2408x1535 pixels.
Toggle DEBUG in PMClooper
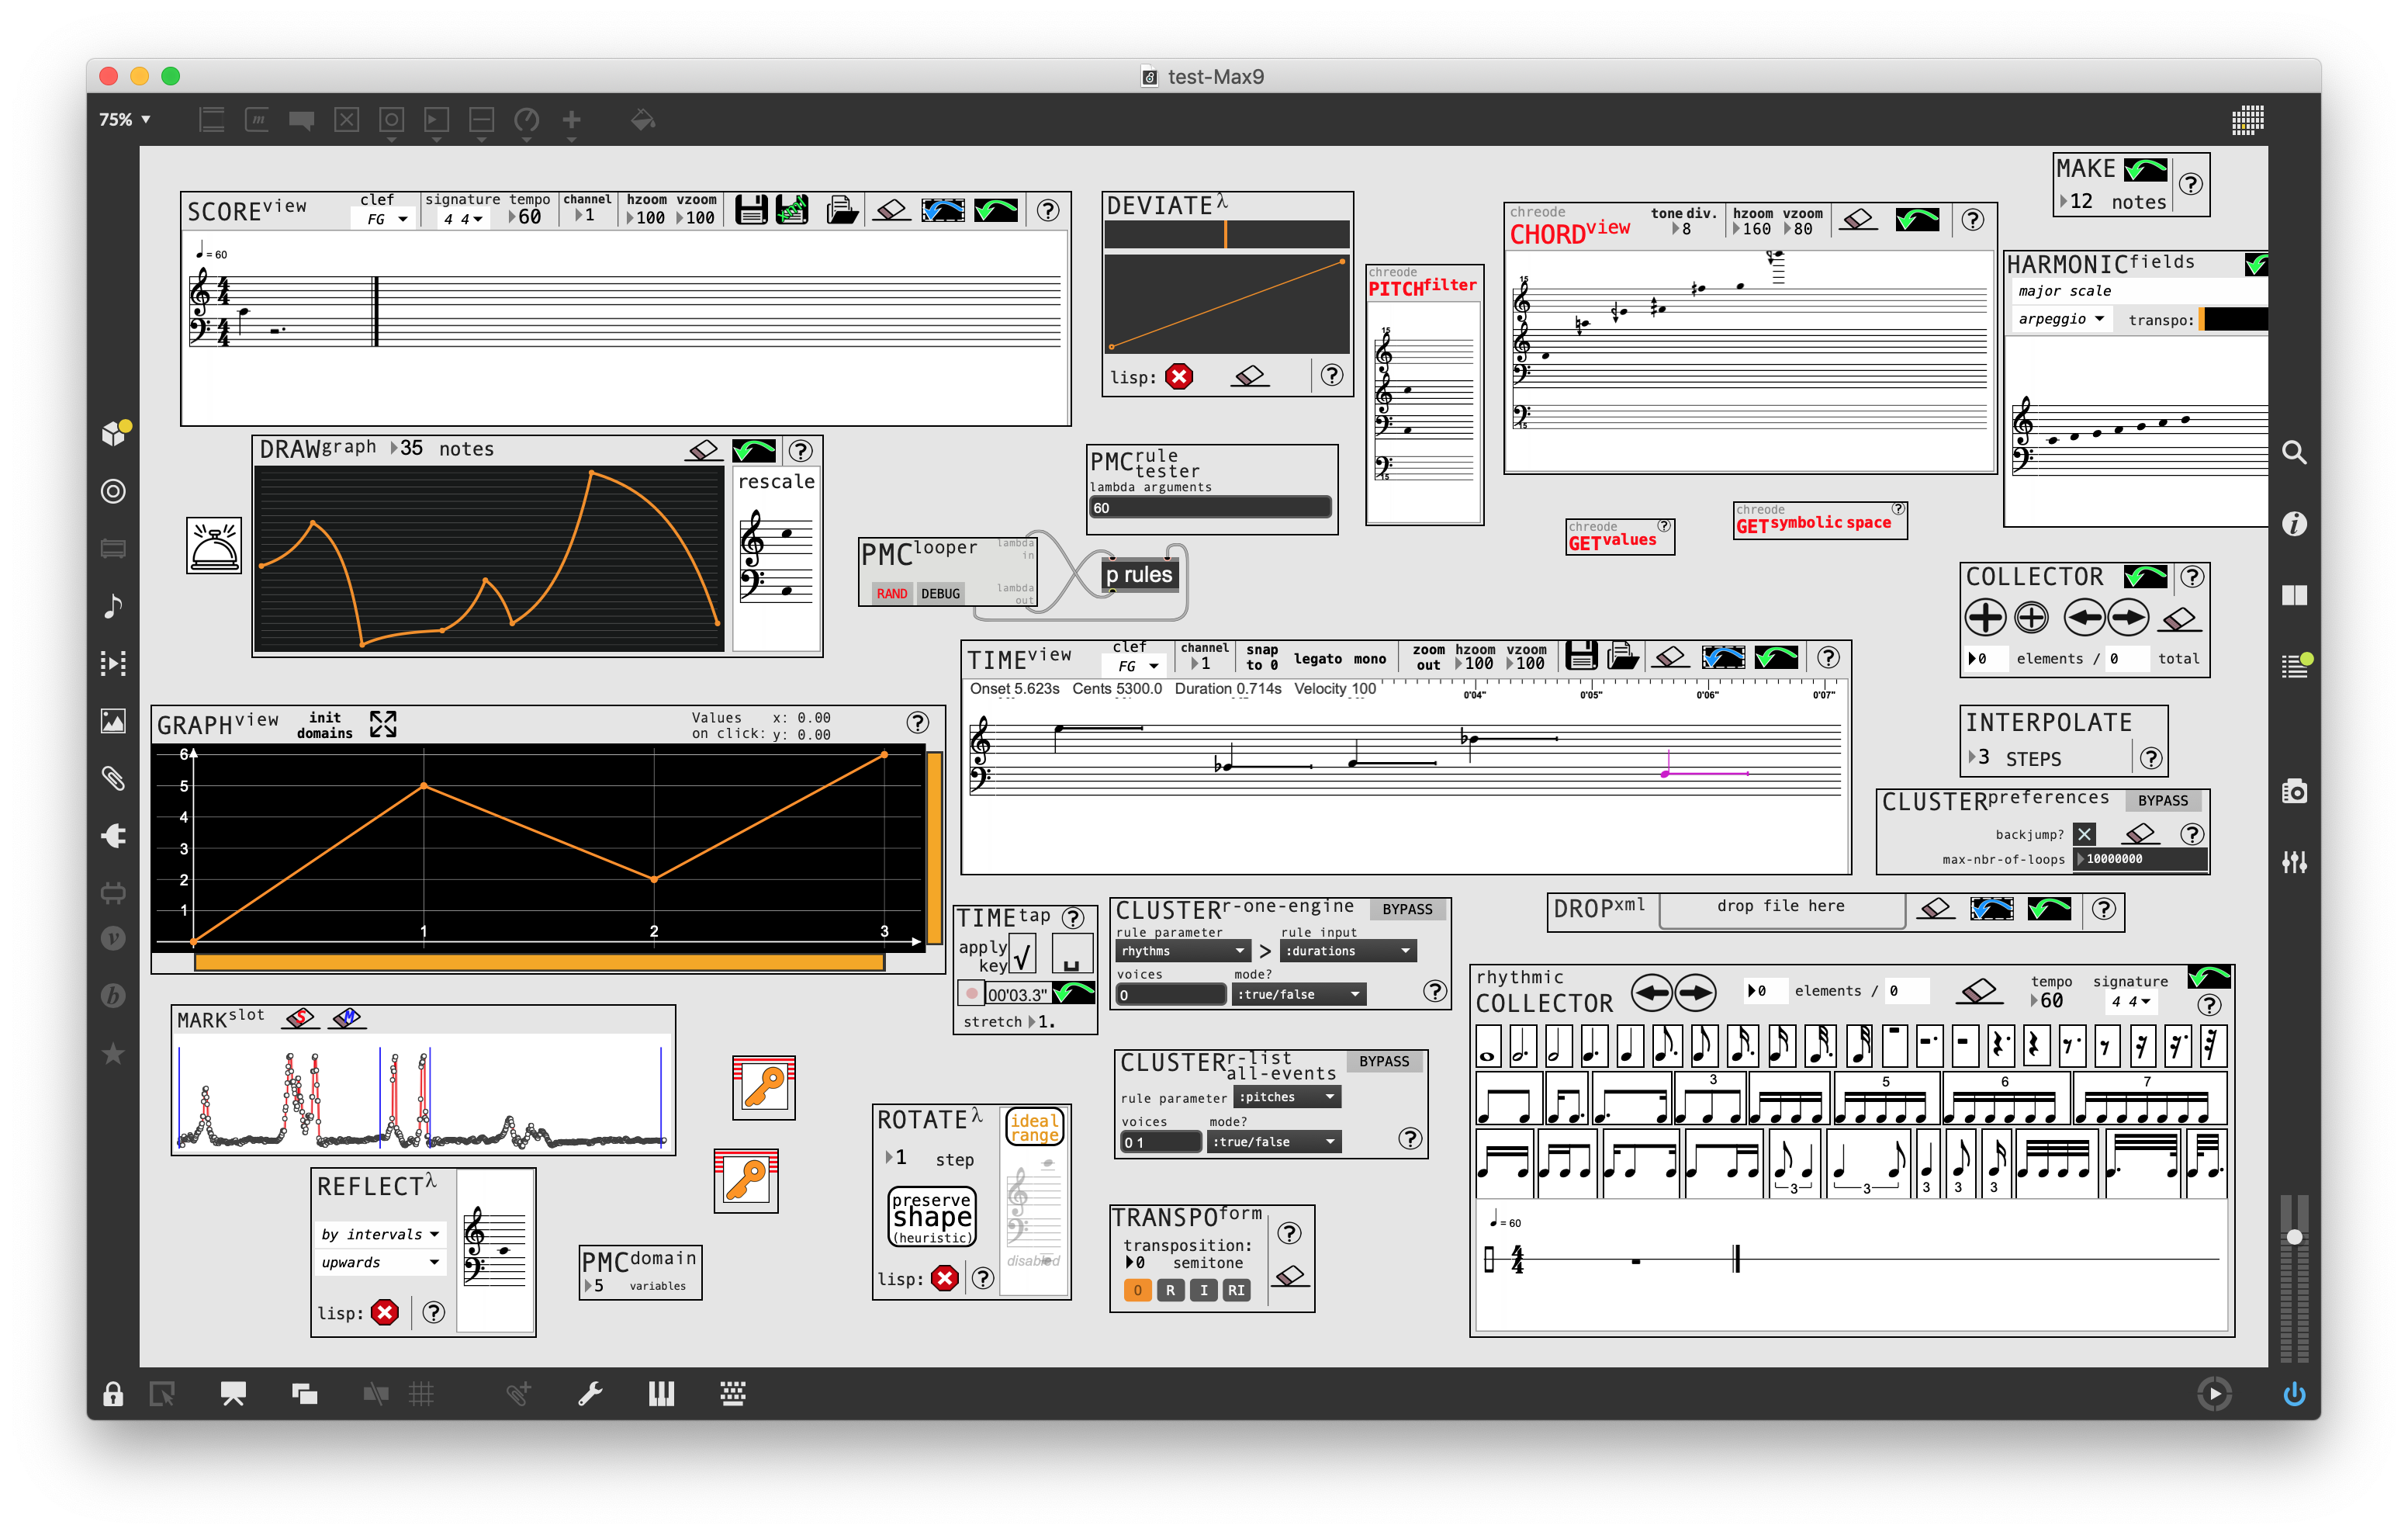(x=940, y=594)
